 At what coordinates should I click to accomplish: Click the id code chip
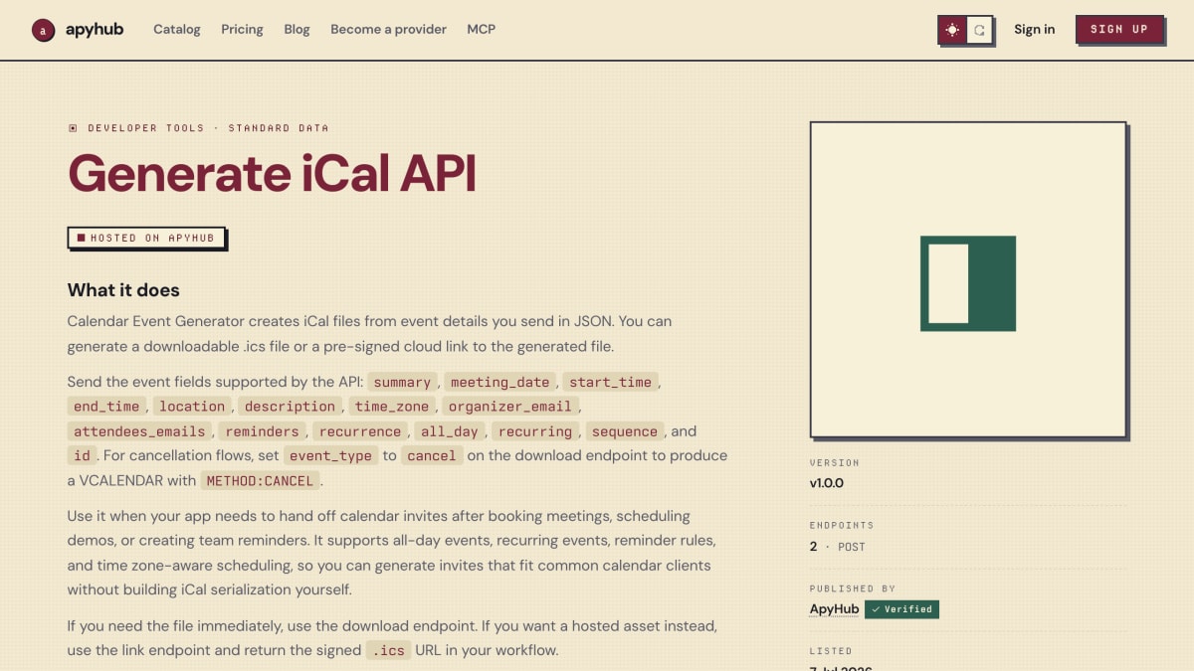(82, 455)
